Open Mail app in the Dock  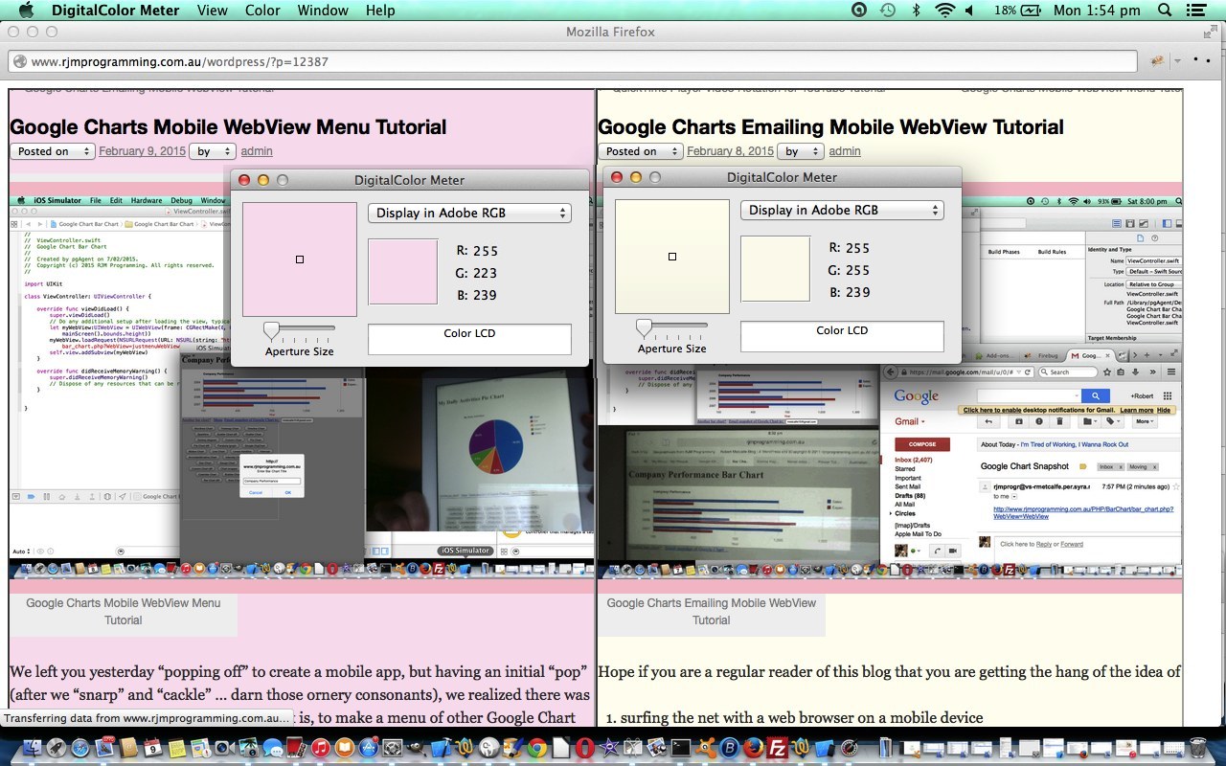point(104,747)
